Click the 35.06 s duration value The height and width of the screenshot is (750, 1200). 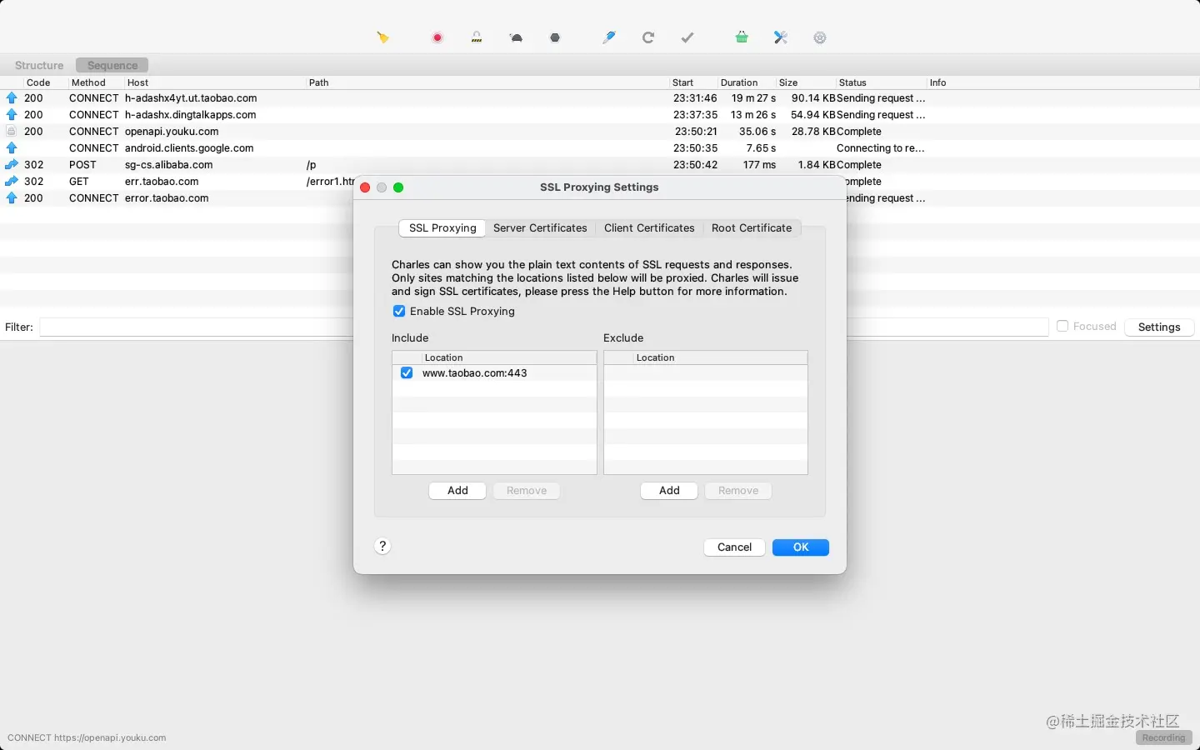click(757, 132)
